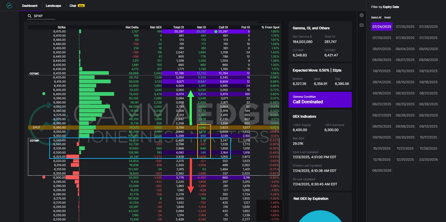Select the 08/04/2025 expiry date
446x222 pixels.
tap(405, 49)
